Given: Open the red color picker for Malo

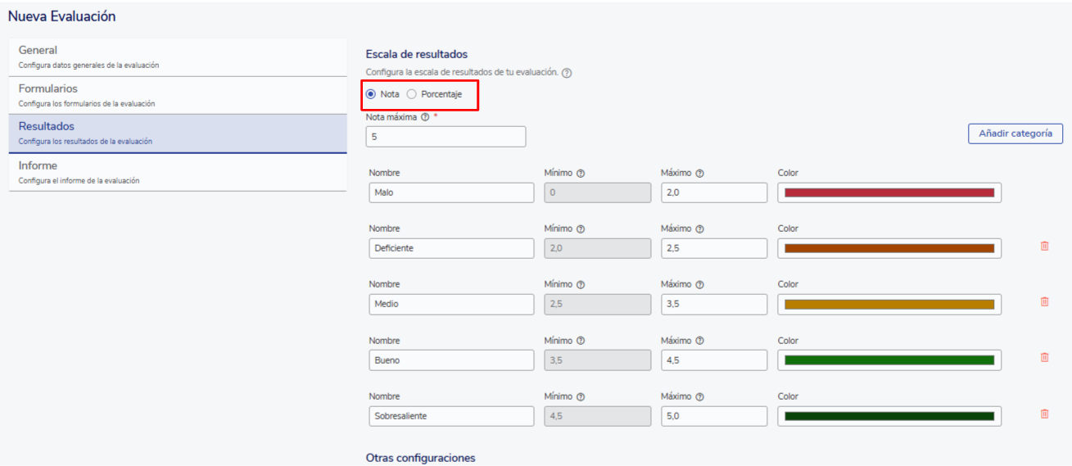Looking at the screenshot, I should click(889, 192).
